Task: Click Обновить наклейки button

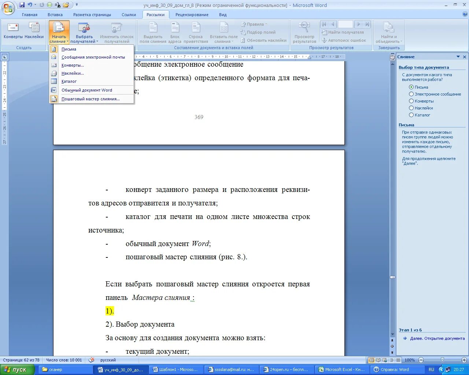Action: (x=263, y=40)
